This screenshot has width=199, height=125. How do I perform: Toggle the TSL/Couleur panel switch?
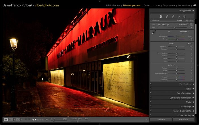[151, 84]
